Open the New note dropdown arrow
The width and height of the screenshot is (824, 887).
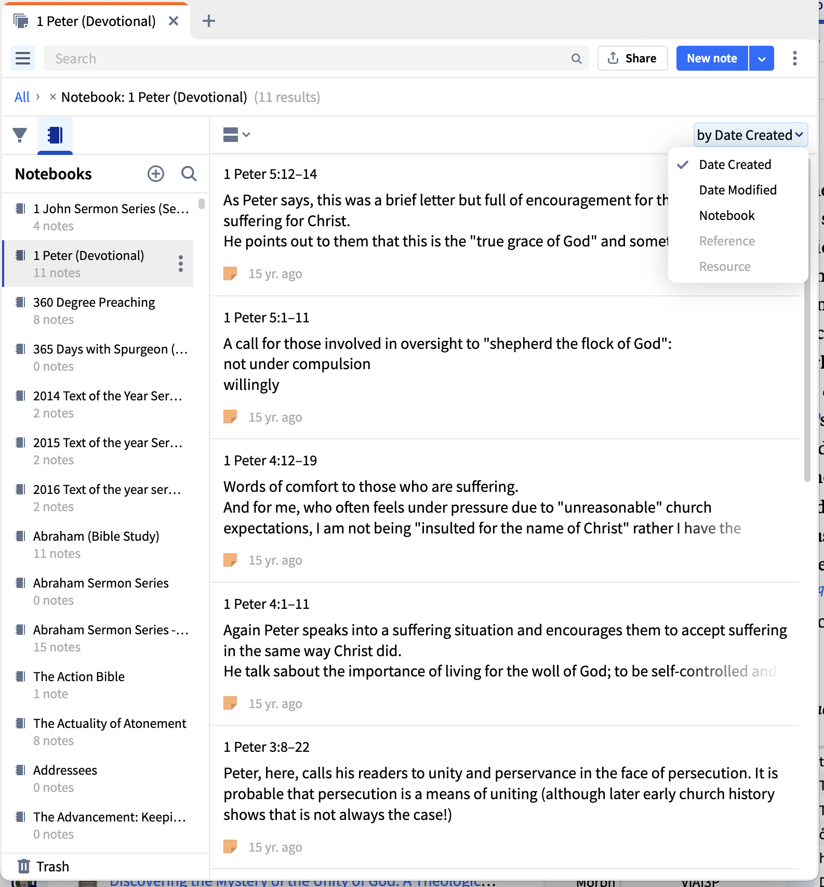762,58
